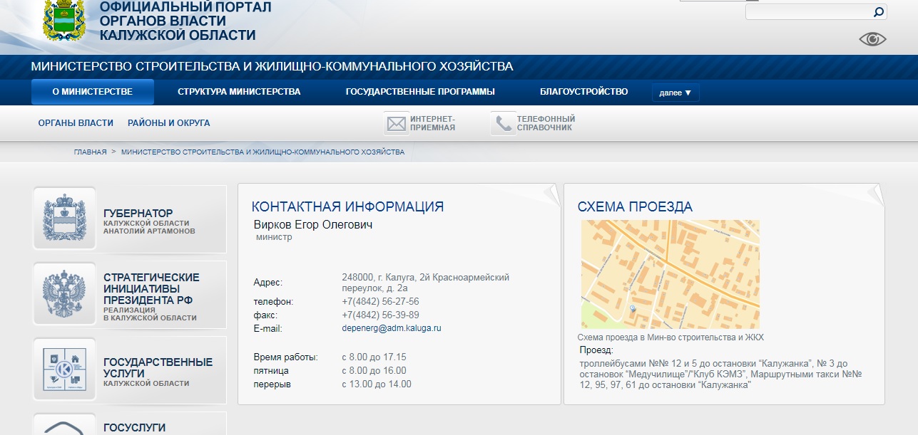Toggle the visually impaired eye icon

tap(872, 39)
